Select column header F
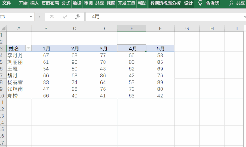The width and height of the screenshot is (246, 147). pyautogui.click(x=160, y=28)
